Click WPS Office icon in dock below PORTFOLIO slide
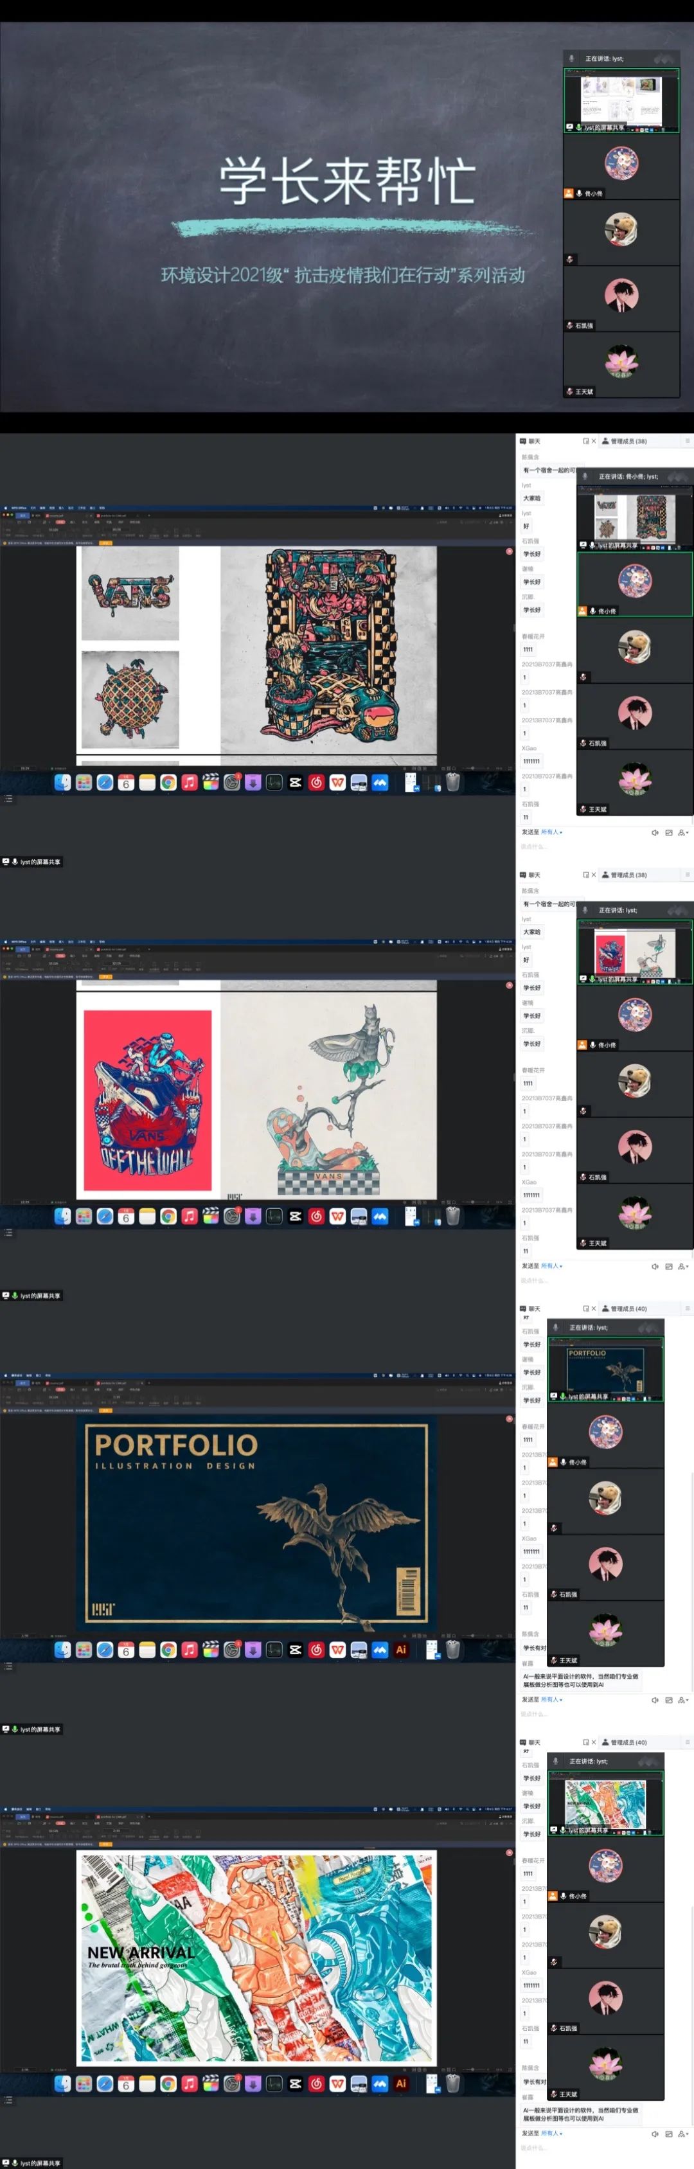 click(338, 1650)
